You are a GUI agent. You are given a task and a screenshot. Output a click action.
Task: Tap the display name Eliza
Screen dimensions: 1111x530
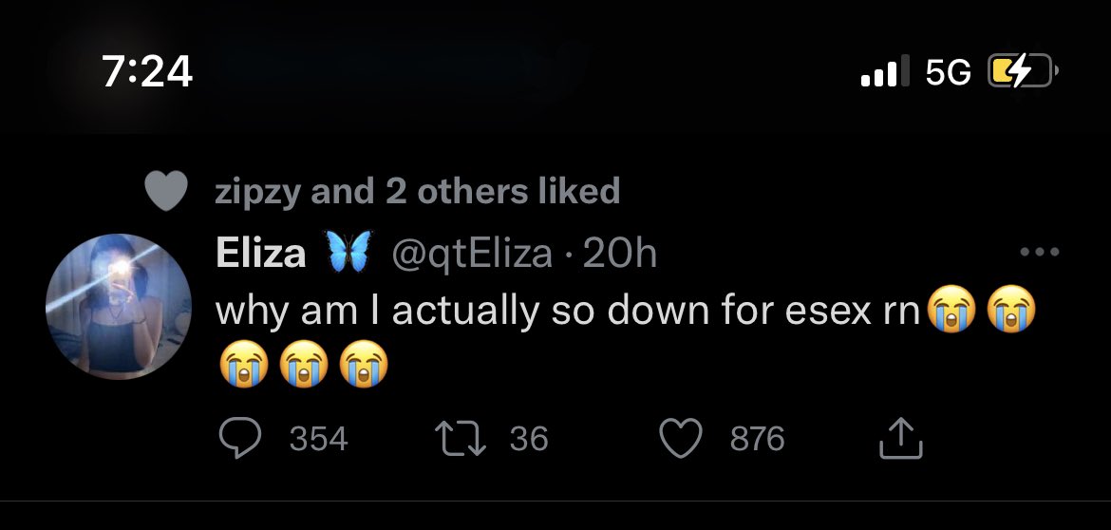pyautogui.click(x=261, y=254)
